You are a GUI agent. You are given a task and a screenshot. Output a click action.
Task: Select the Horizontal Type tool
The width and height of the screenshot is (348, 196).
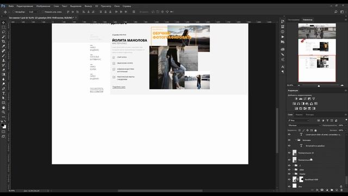(x=3, y=93)
